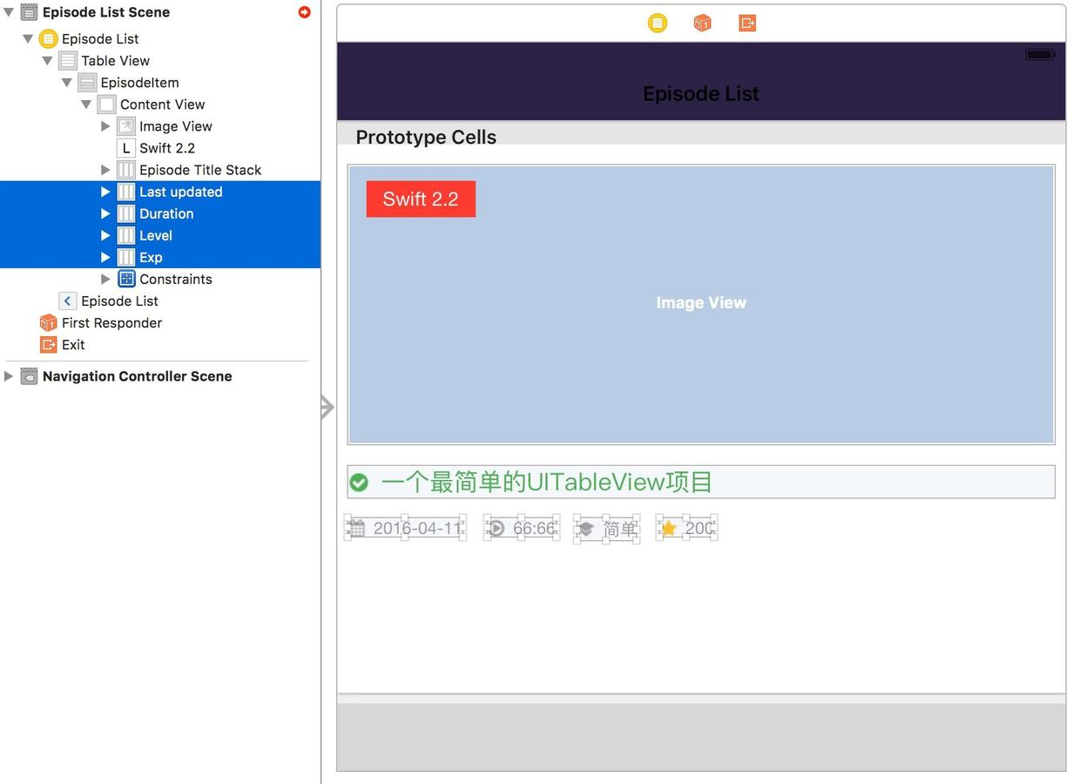The image size is (1080, 784).
Task: Select the 2016-04-11 date label on canvas
Action: [x=417, y=528]
